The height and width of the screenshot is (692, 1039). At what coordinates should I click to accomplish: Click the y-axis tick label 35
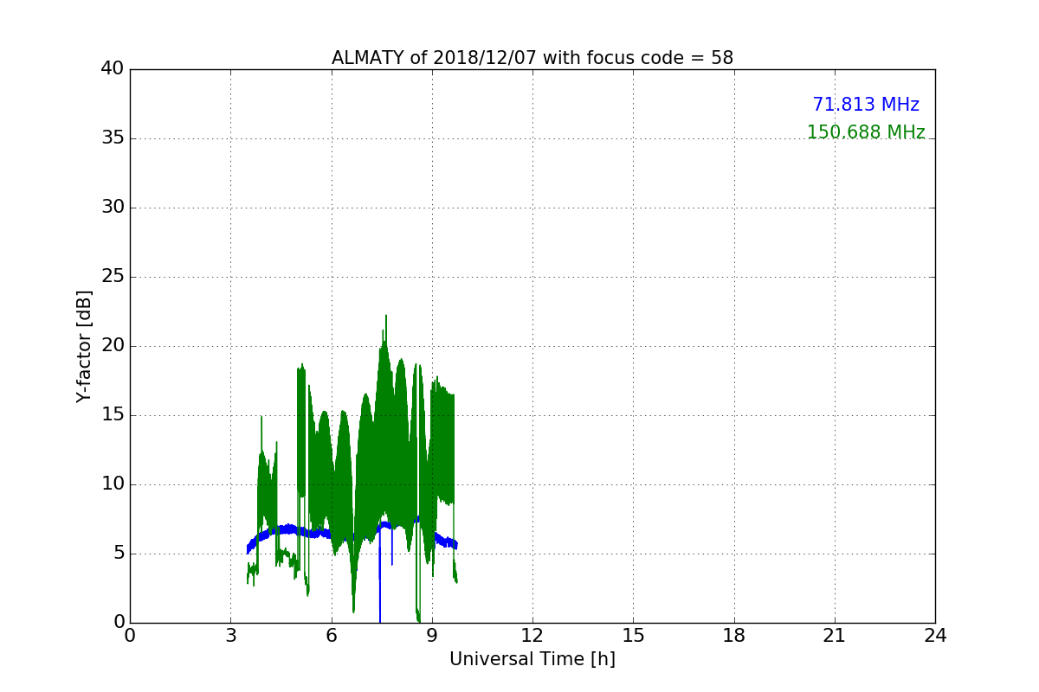click(113, 138)
